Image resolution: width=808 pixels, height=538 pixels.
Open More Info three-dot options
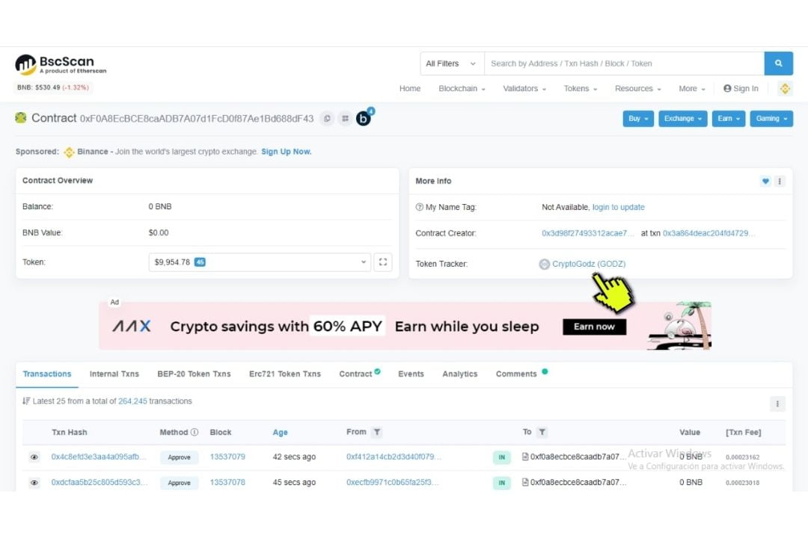pyautogui.click(x=780, y=182)
